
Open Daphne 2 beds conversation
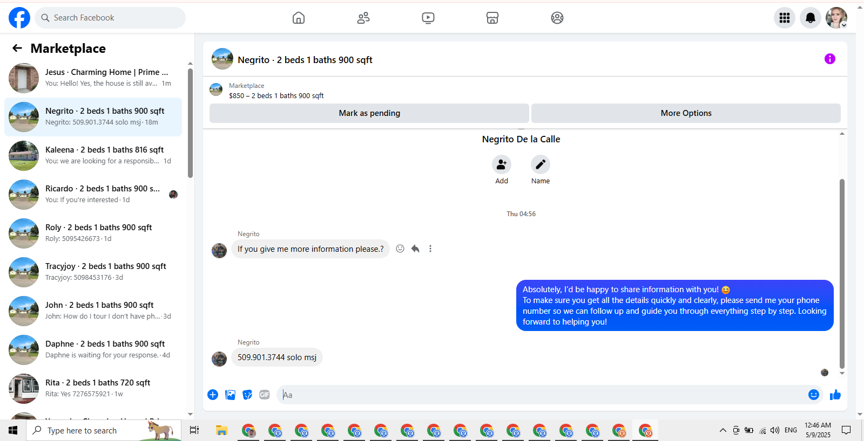(93, 350)
